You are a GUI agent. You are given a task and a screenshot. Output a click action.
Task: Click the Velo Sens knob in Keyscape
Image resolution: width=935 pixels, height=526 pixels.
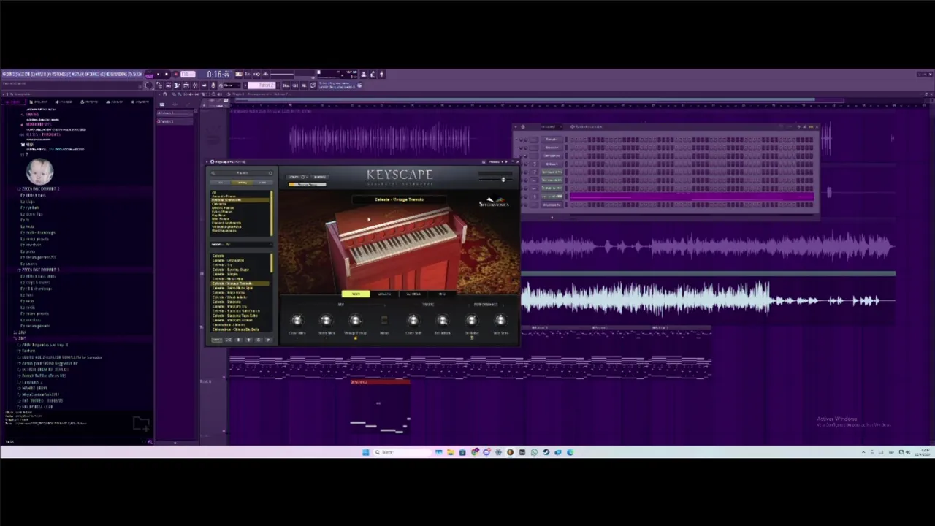coord(500,321)
